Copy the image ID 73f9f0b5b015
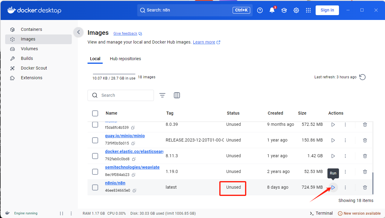This screenshot has width=385, height=218. click(x=133, y=143)
